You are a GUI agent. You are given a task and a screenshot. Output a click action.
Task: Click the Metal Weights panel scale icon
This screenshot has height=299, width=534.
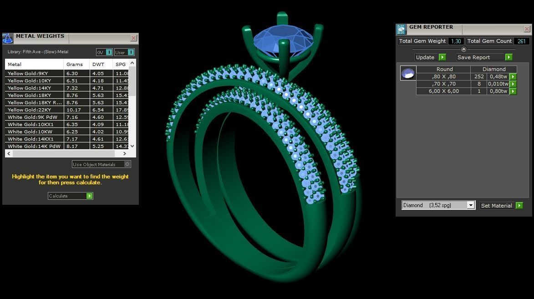(x=8, y=39)
